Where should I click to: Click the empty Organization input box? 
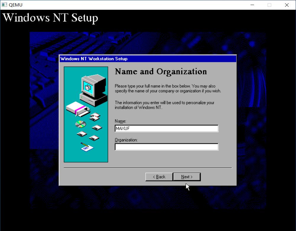tap(166, 147)
